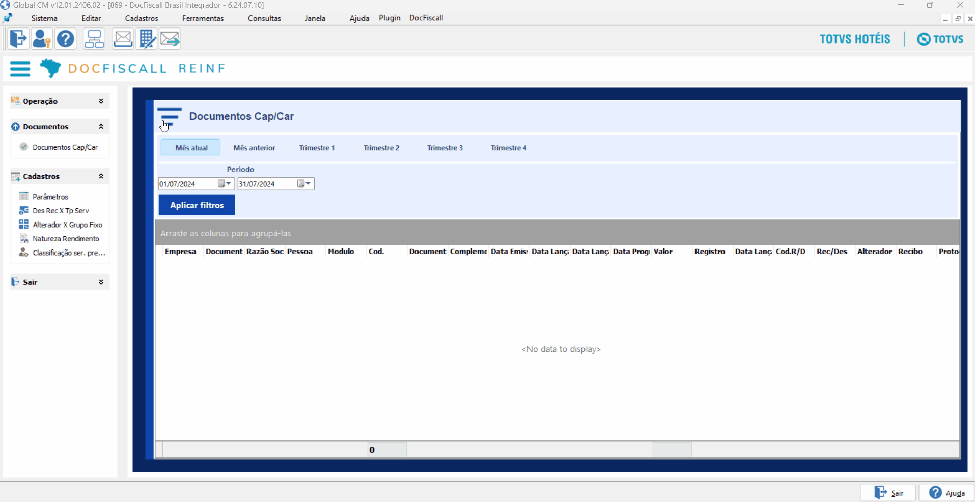The width and height of the screenshot is (975, 502).
Task: Open the Ferramentas menu
Action: [203, 18]
